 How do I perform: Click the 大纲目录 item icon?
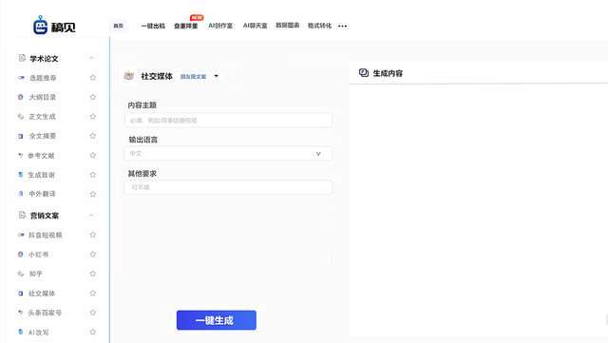point(21,97)
